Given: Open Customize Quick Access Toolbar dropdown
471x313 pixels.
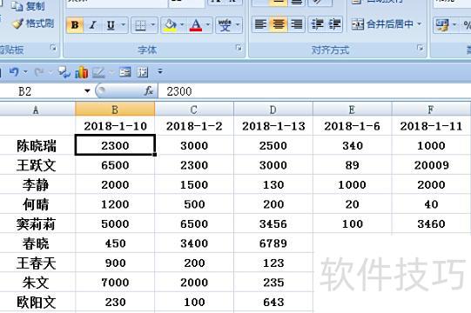Looking at the screenshot, I should coord(160,71).
